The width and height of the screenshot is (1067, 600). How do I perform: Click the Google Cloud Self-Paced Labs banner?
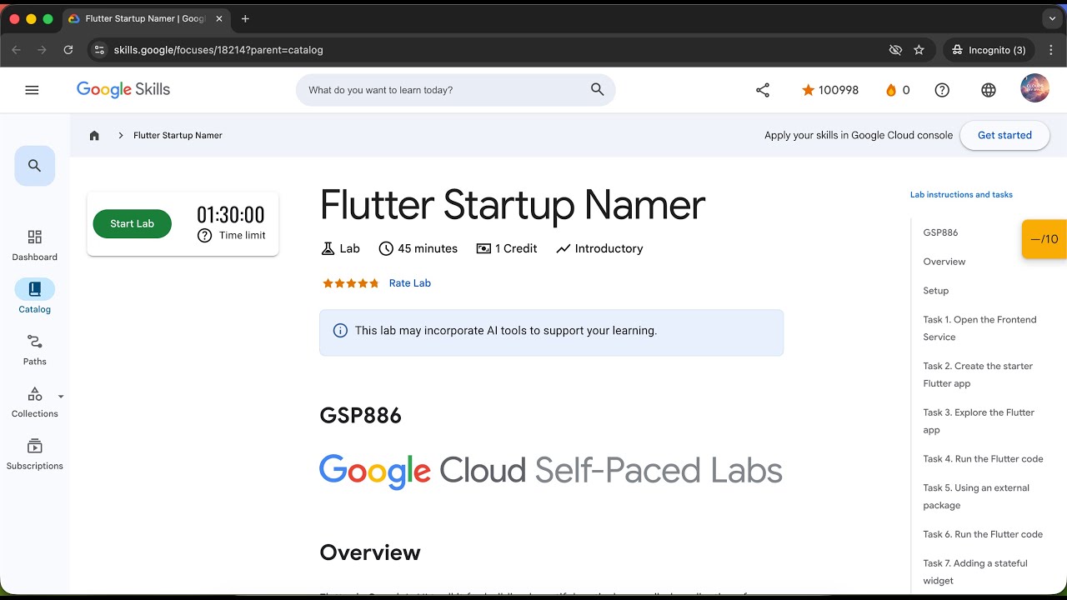[551, 471]
